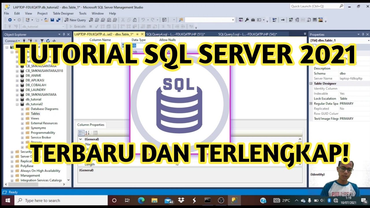Click the Paste clipboard icon
Viewport: 370px width, 208px height.
pos(135,20)
